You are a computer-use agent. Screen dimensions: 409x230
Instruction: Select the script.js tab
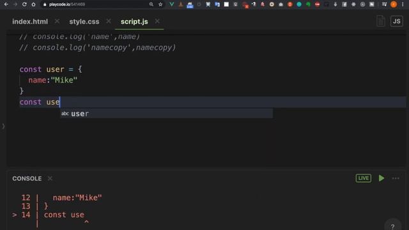pos(134,22)
